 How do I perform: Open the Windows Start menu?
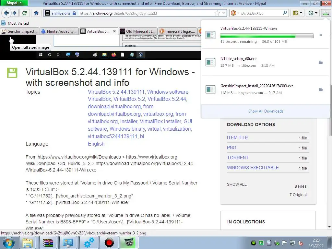pos(8,243)
